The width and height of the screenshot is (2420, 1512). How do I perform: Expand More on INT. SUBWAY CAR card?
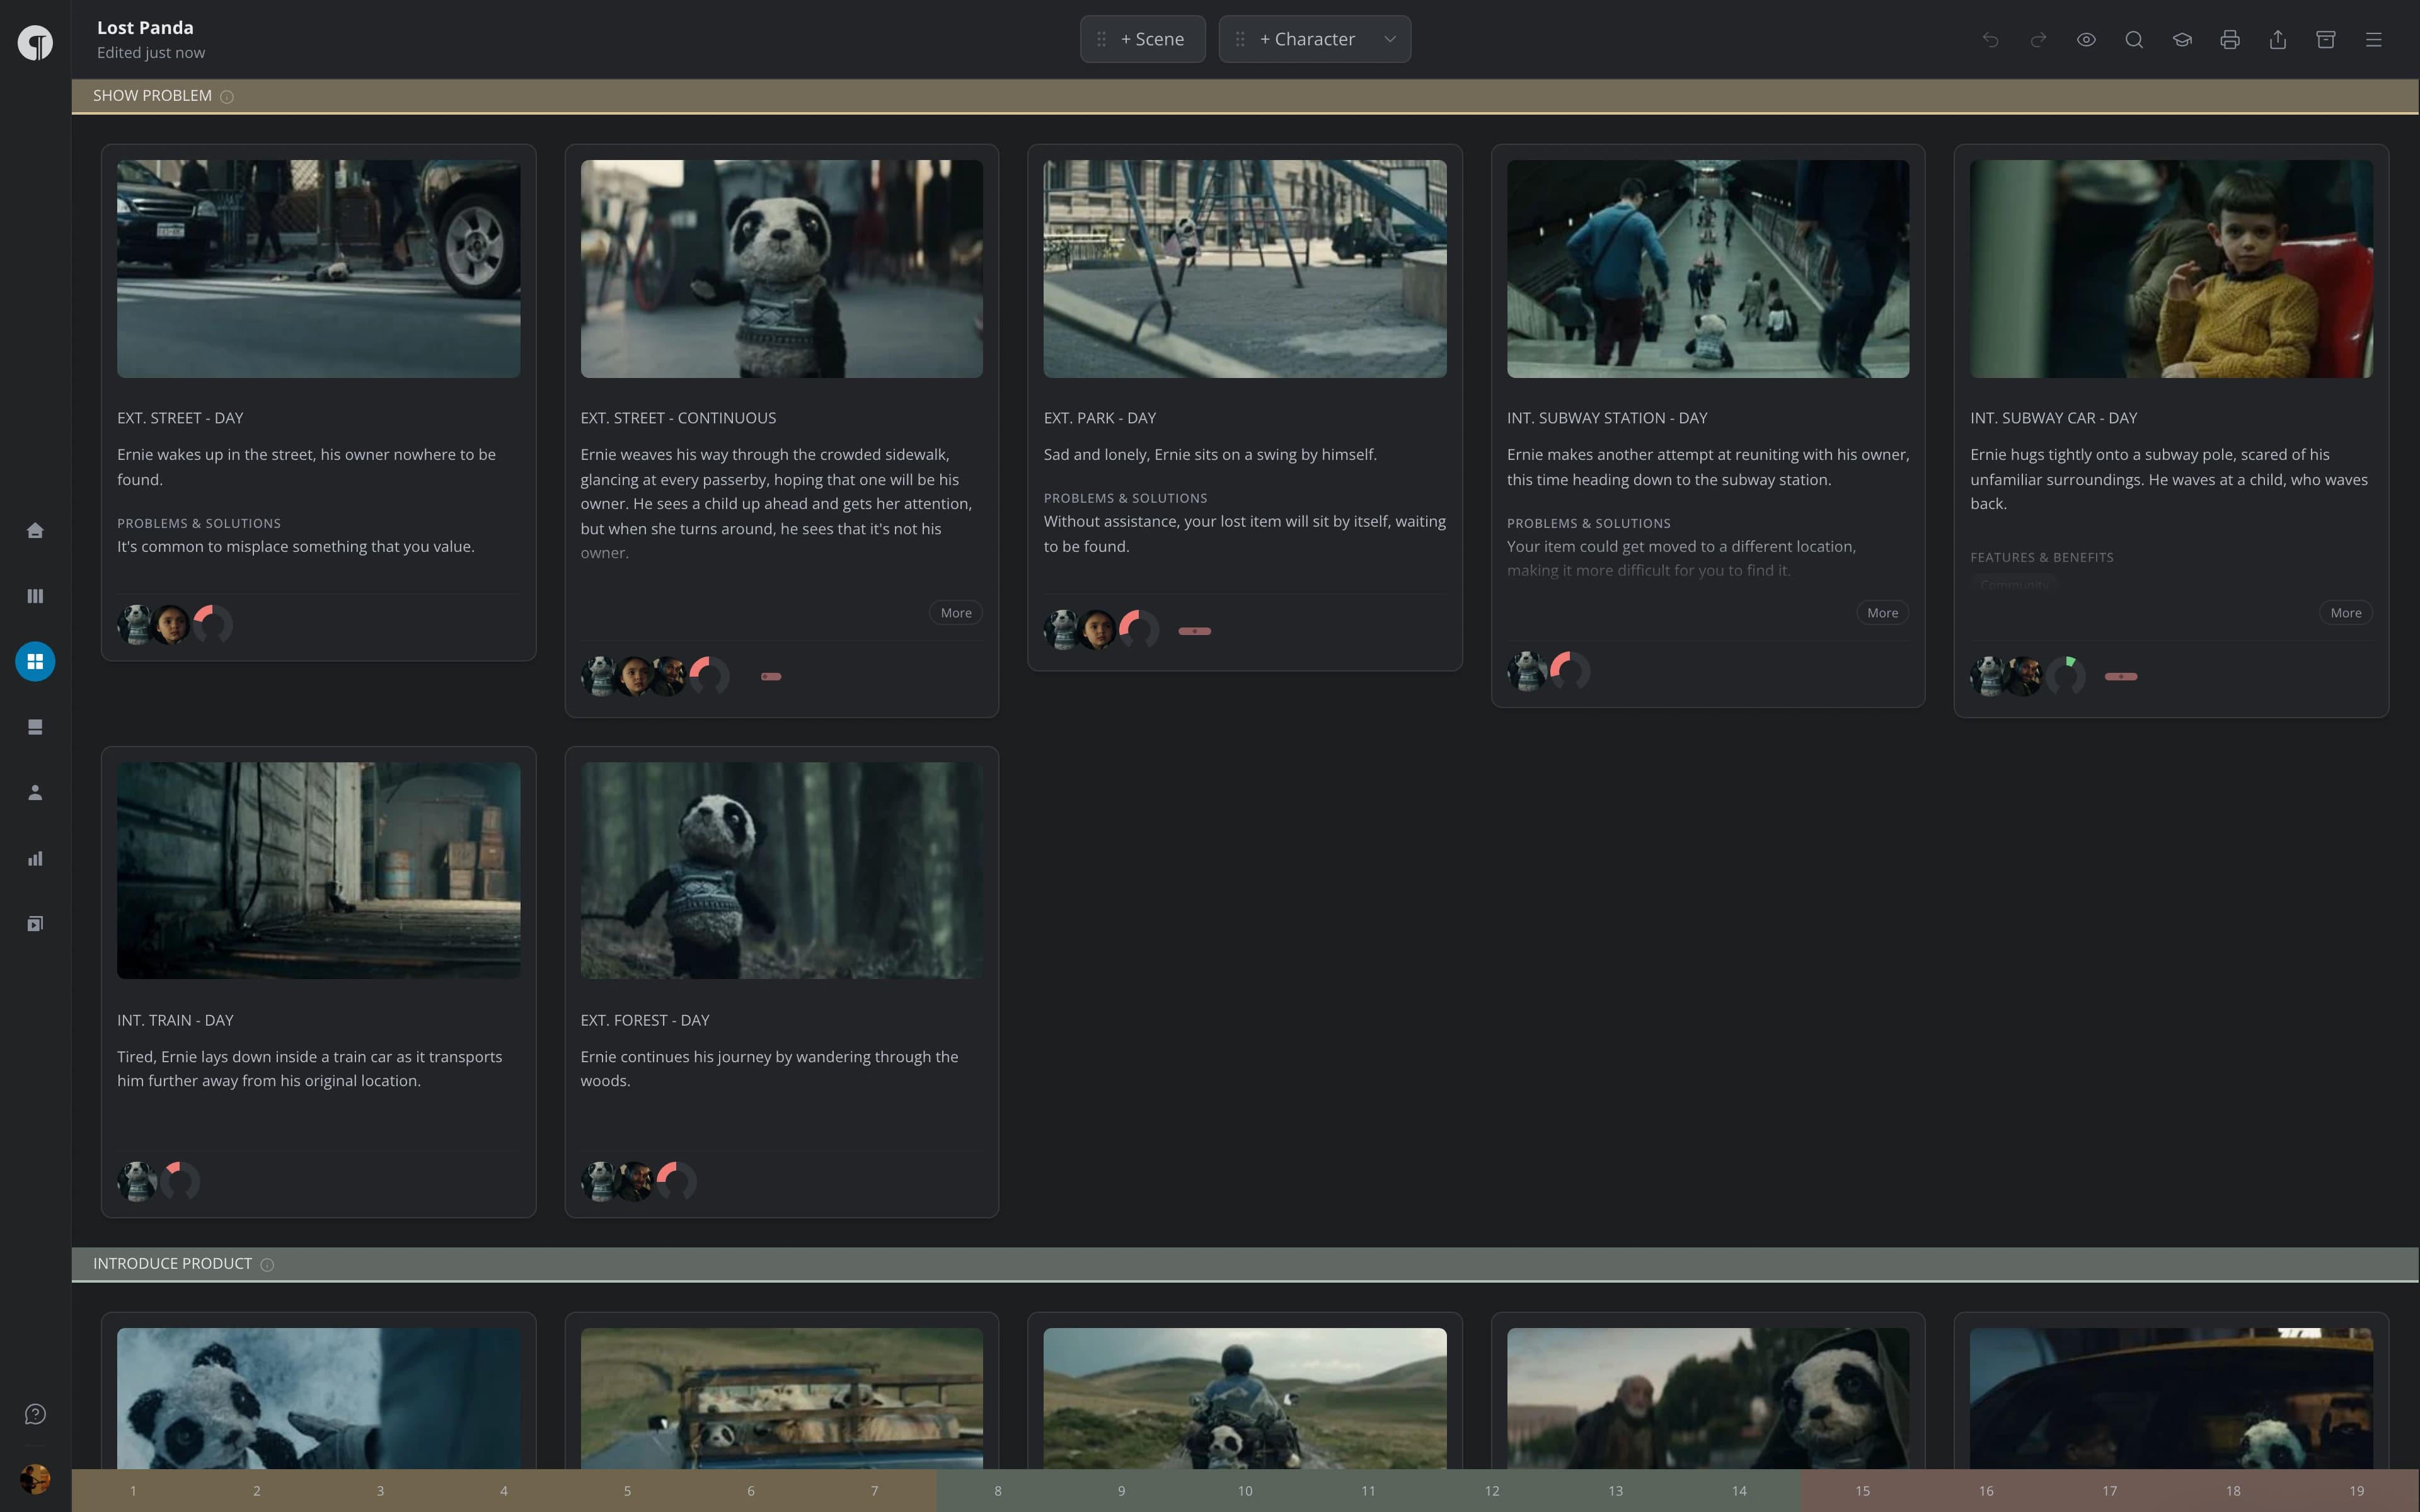coord(2346,613)
